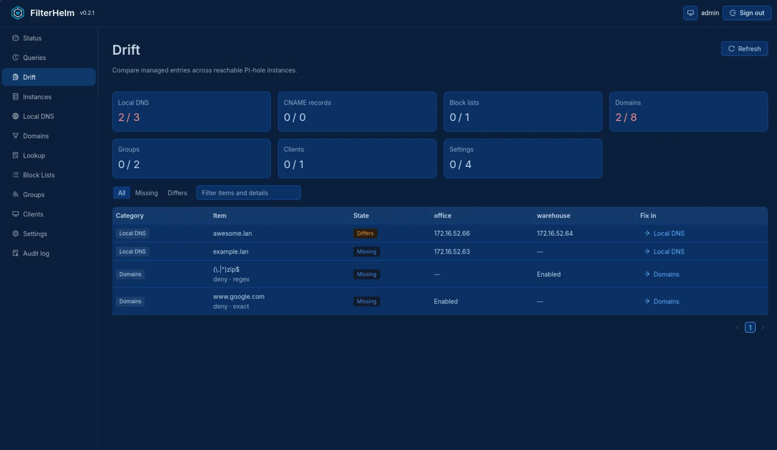
Task: Click the Settings gear icon in sidebar
Action: pos(16,234)
